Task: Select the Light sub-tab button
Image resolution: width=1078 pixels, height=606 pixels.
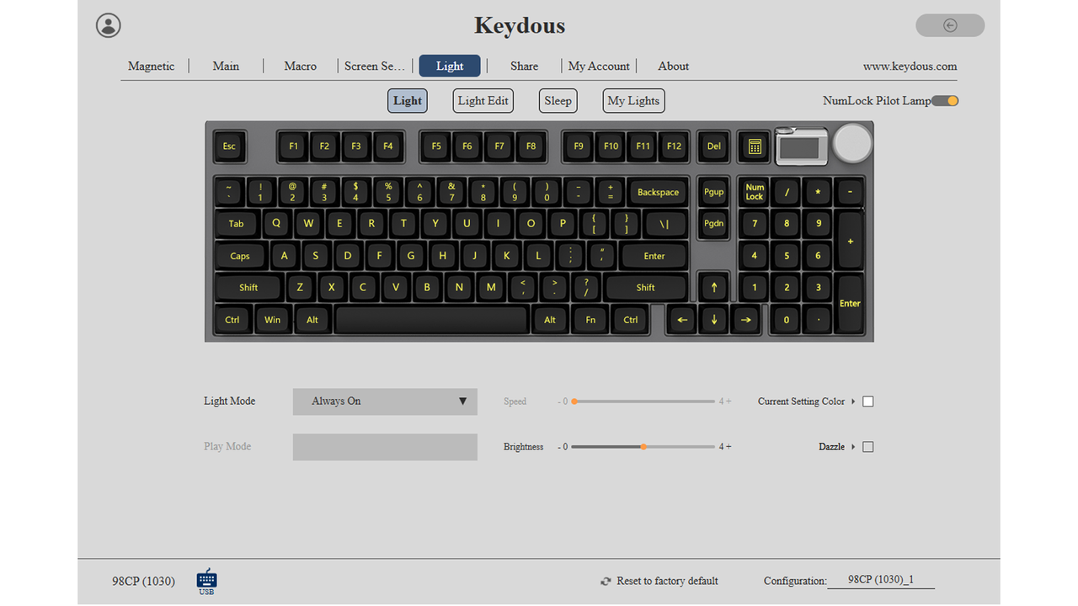Action: coord(408,101)
